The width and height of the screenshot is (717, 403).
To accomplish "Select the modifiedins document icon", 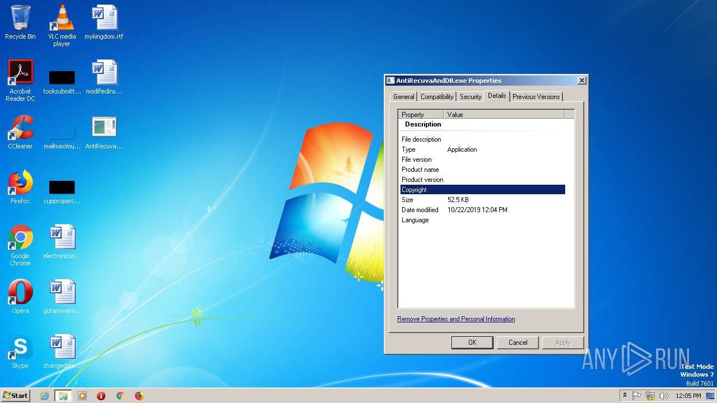I will (x=104, y=77).
